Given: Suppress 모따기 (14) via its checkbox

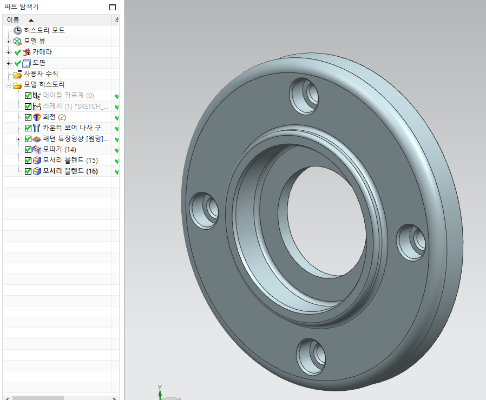Looking at the screenshot, I should pyautogui.click(x=28, y=150).
